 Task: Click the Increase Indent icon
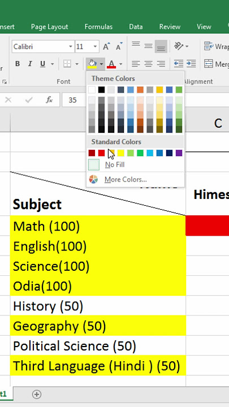(x=191, y=63)
